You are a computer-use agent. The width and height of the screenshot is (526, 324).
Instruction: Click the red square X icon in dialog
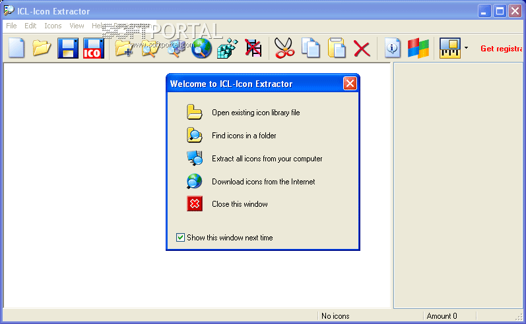[195, 203]
